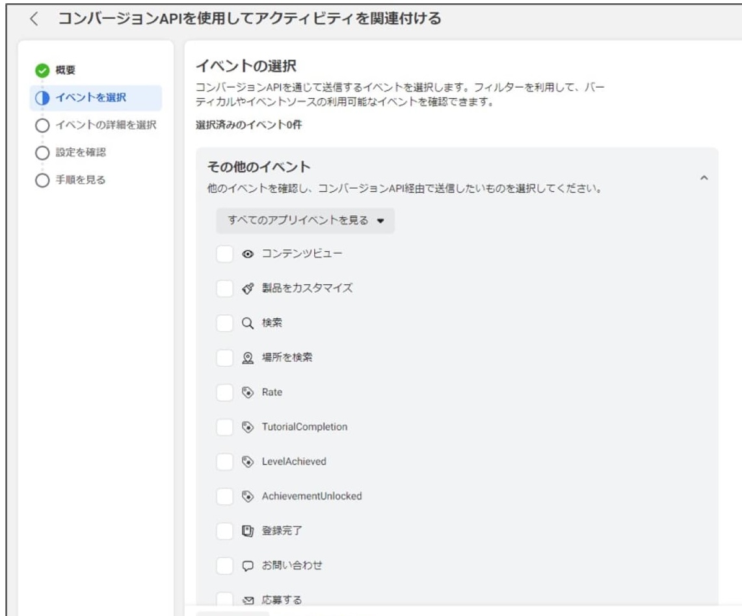This screenshot has height=616, width=742.
Task: Collapse the その他のイベント section chevron
Action: [x=704, y=178]
